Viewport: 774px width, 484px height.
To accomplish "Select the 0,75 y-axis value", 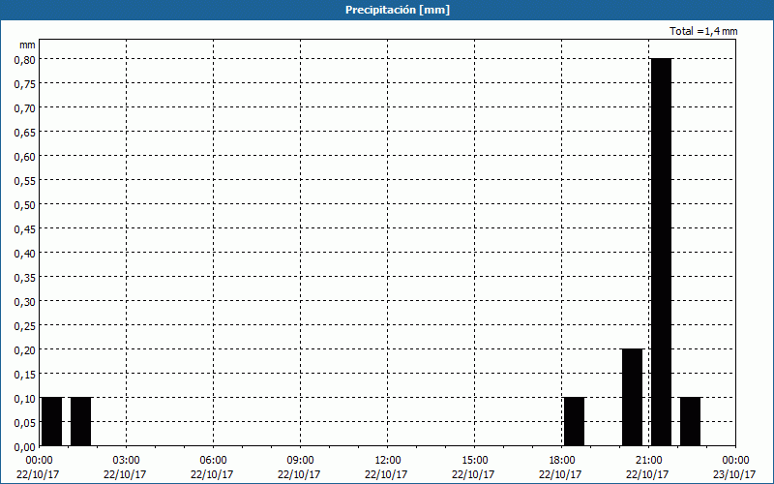I will (25, 83).
